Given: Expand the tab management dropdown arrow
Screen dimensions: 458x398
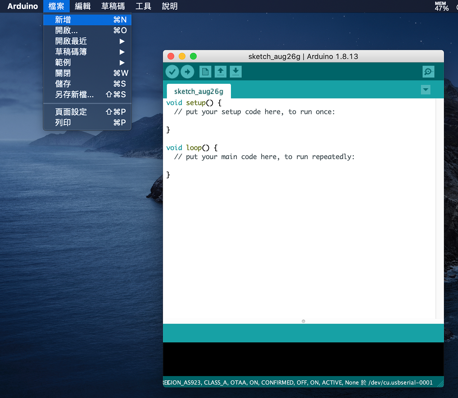Looking at the screenshot, I should point(425,89).
